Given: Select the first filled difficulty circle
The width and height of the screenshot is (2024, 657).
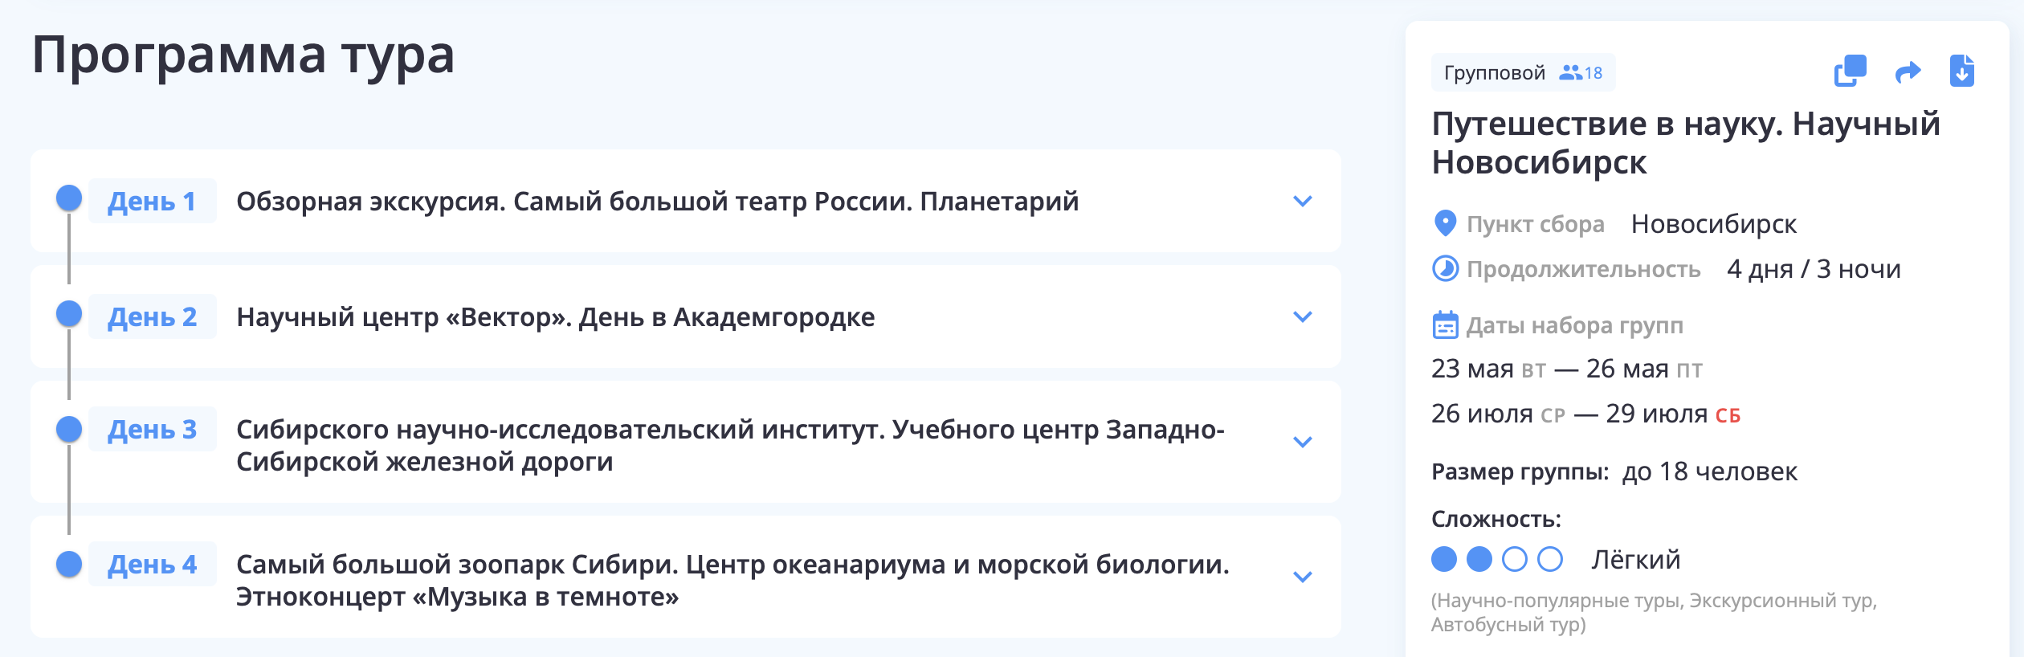Looking at the screenshot, I should pos(1444,559).
